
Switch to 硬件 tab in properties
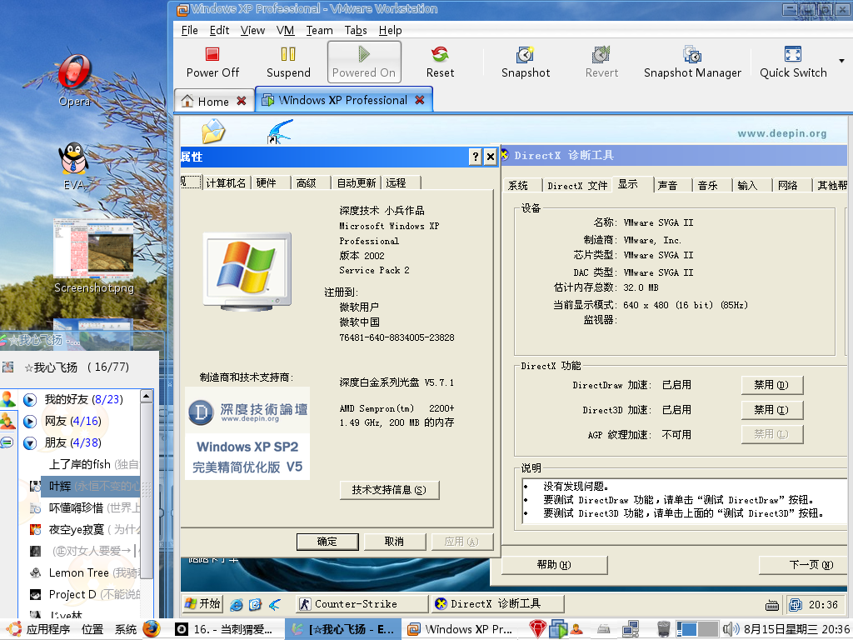266,182
